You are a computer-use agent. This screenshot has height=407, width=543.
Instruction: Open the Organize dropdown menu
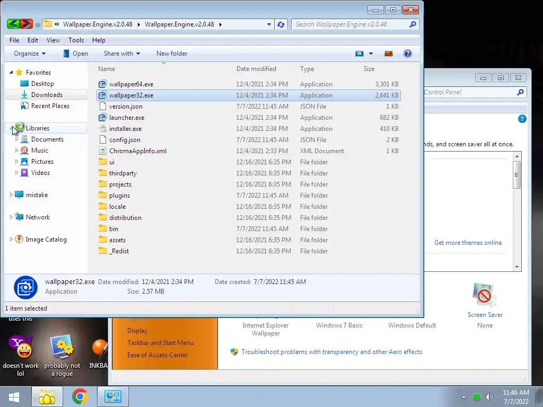[x=30, y=54]
